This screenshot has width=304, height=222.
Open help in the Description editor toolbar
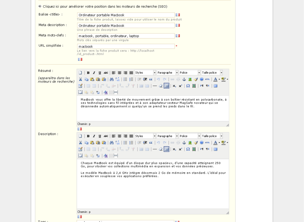(x=202, y=143)
